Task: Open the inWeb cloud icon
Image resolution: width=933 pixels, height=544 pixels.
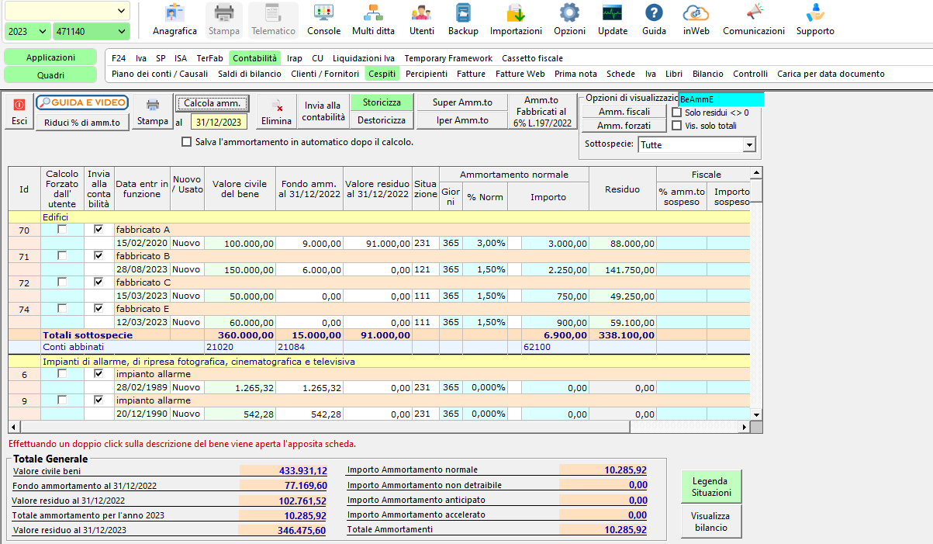Action: (x=696, y=20)
